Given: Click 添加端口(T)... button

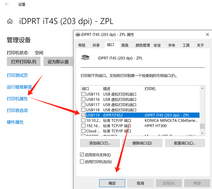Looking at the screenshot, I should pos(100,143).
